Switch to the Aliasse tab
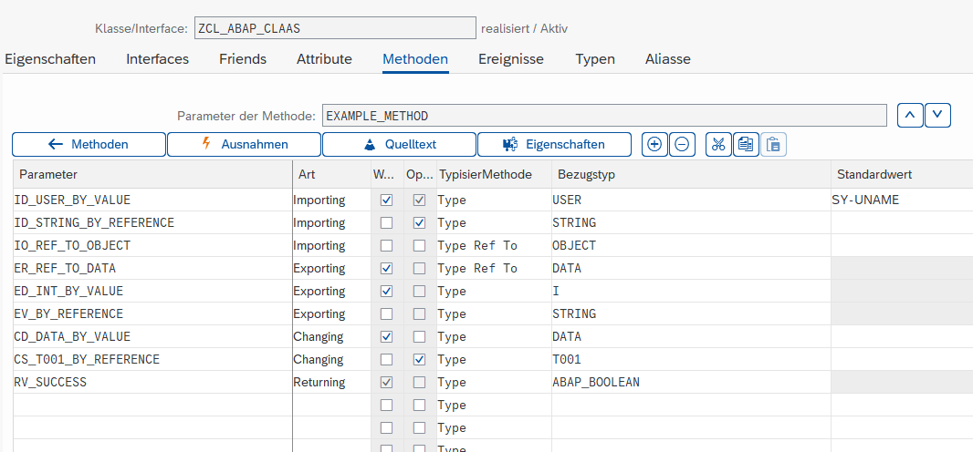The image size is (973, 452). (x=668, y=59)
